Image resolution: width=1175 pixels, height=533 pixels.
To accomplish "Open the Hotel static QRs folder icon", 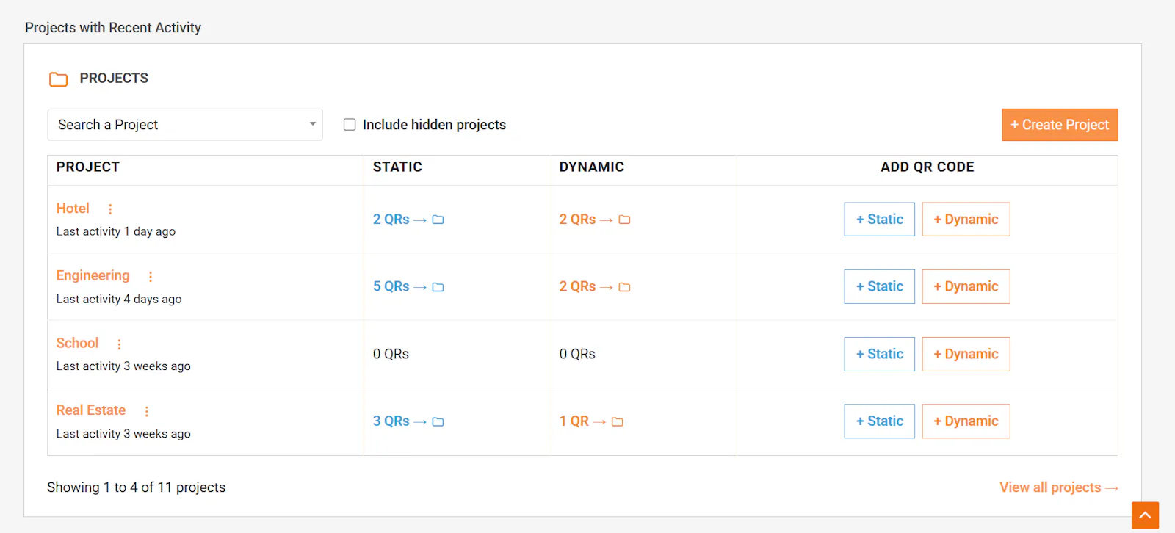I will click(x=438, y=220).
